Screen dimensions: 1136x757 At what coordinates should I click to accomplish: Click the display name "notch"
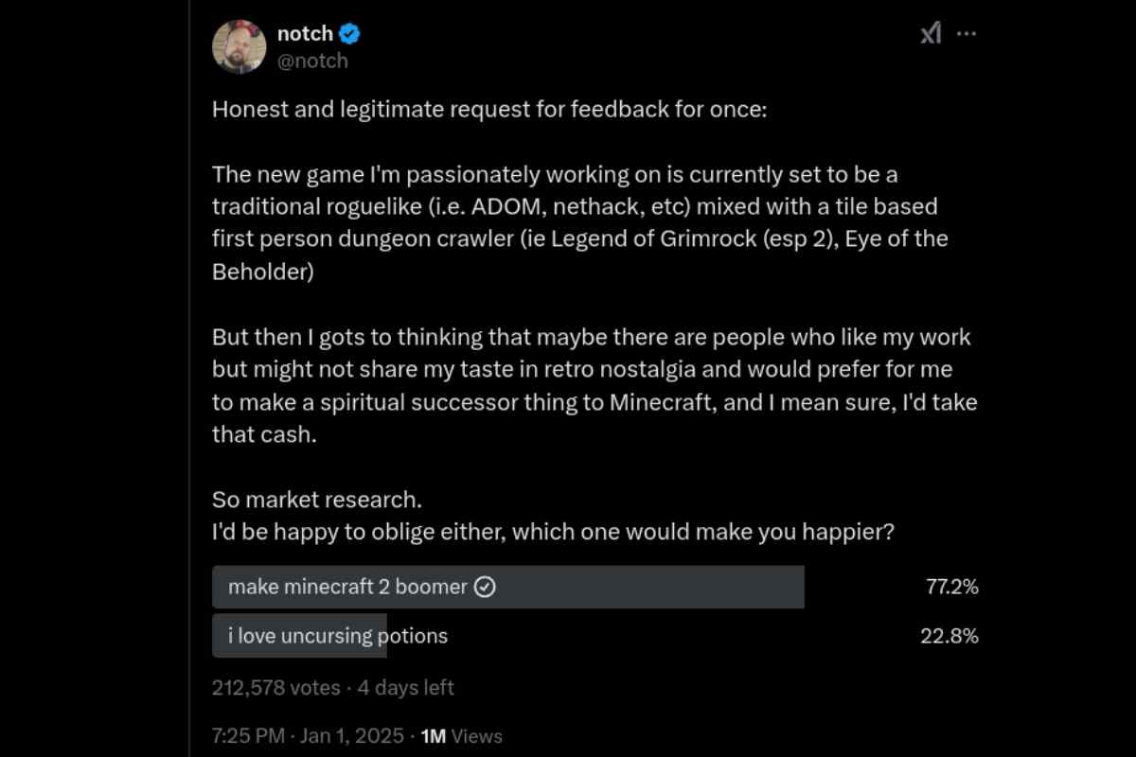click(x=305, y=34)
